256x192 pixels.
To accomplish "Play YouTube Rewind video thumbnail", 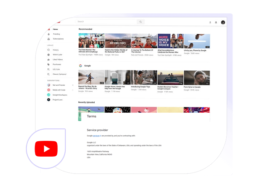I will click(91, 41).
